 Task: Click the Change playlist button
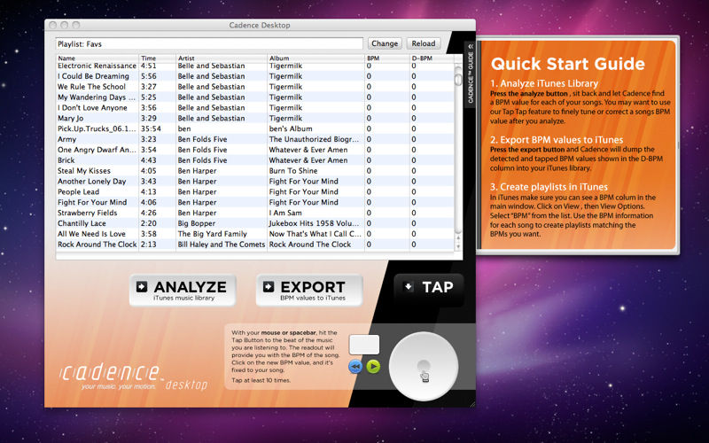(x=385, y=43)
